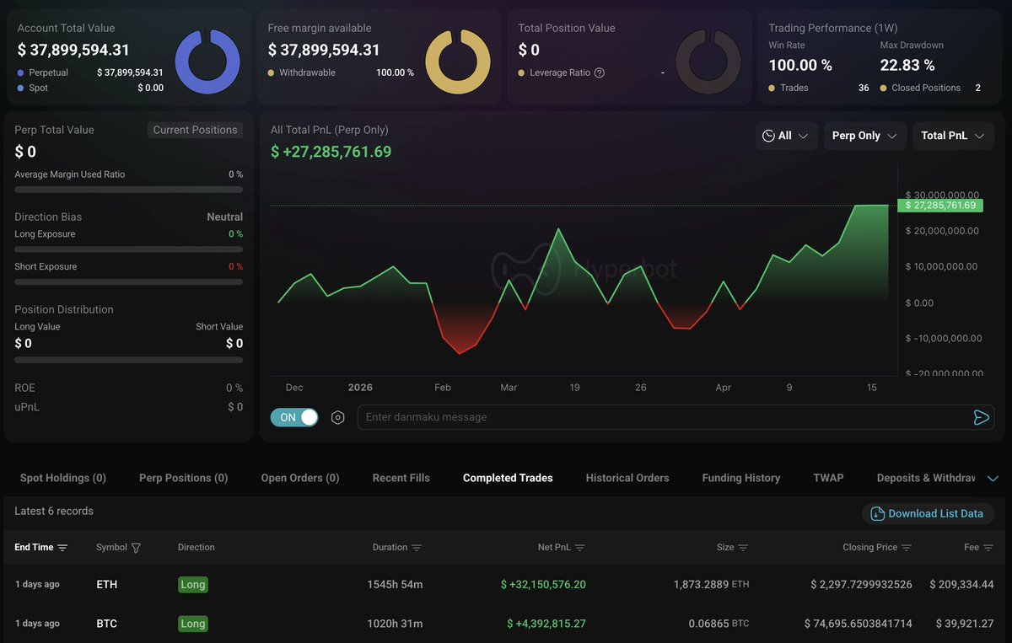The width and height of the screenshot is (1012, 643).
Task: Sort by Duration column icon
Action: click(x=416, y=548)
